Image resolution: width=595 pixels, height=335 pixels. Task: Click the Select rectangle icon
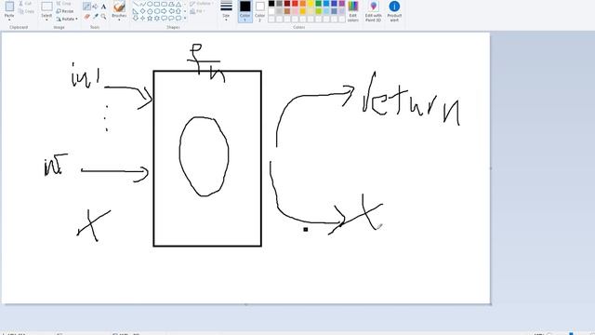pos(46,7)
